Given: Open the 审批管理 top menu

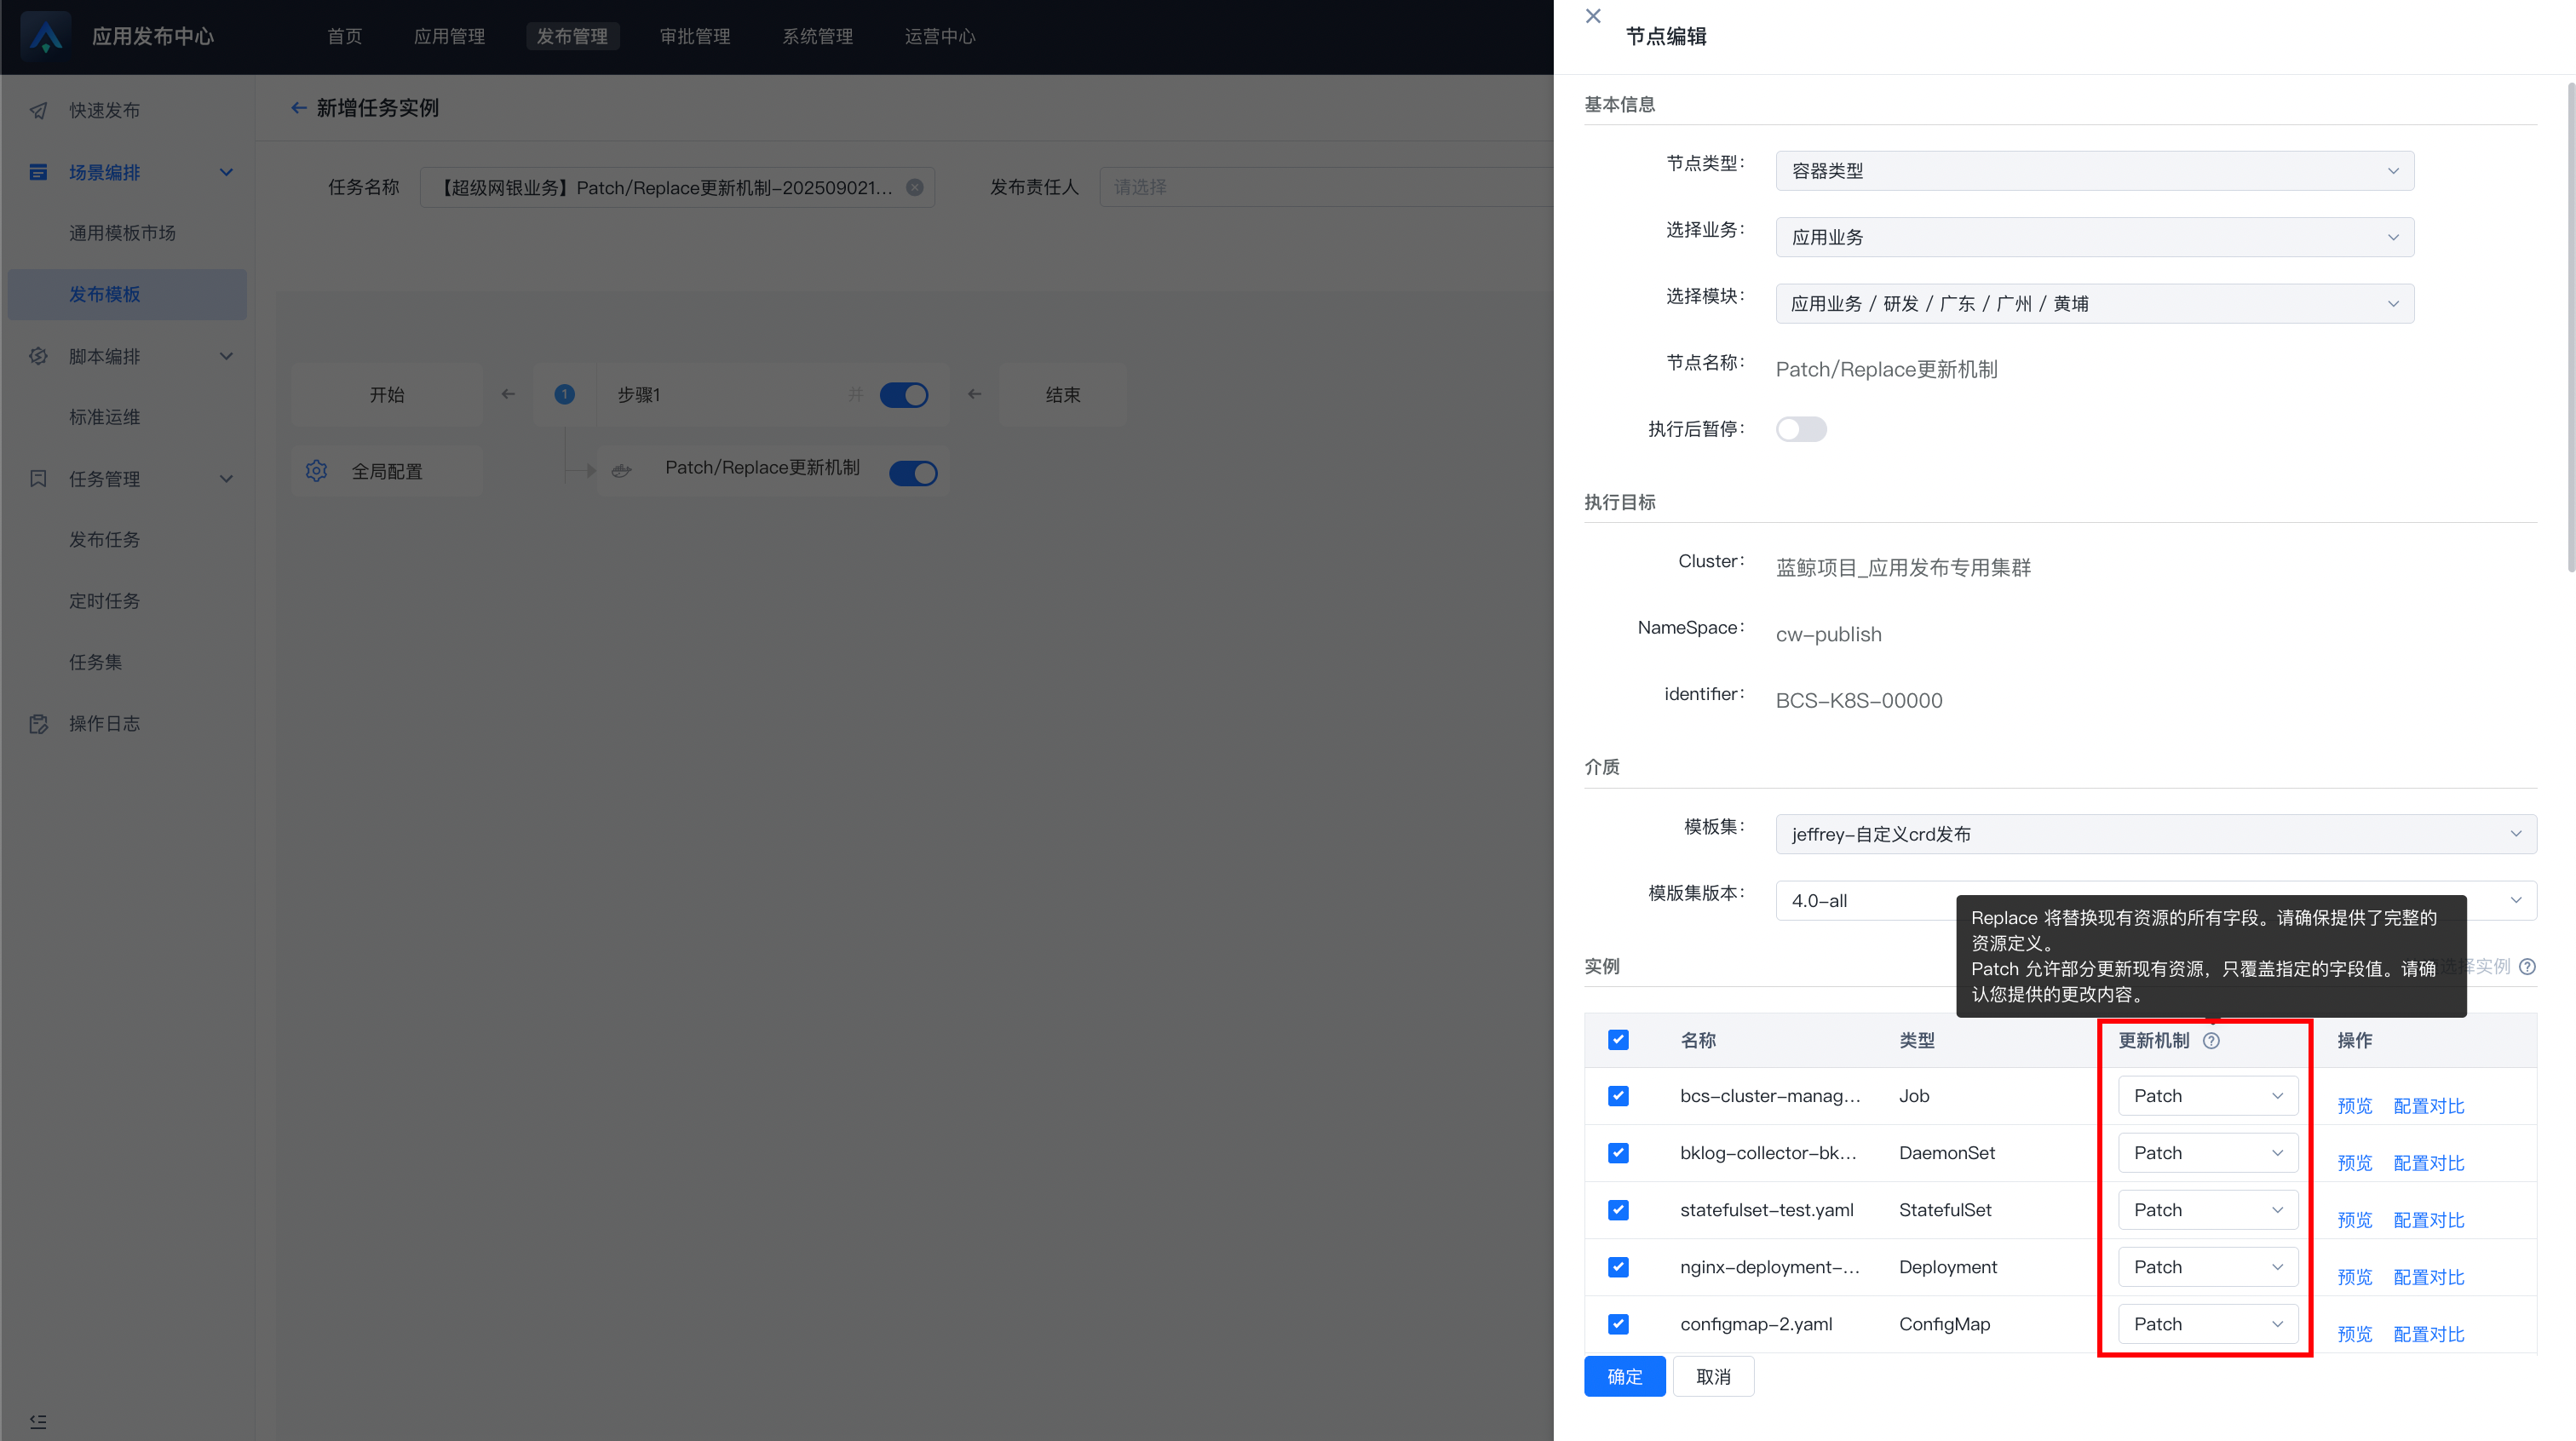Looking at the screenshot, I should click(x=695, y=36).
